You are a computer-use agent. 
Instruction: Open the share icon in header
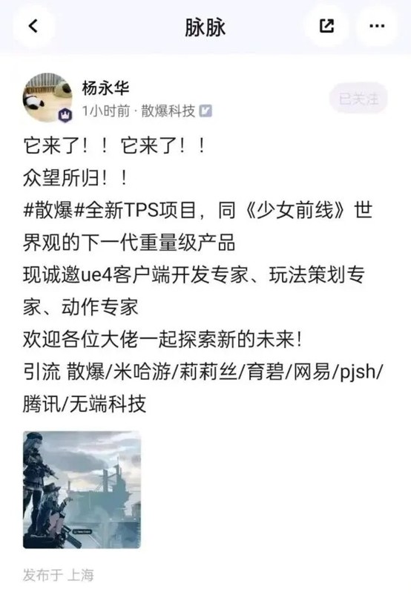coord(326,26)
